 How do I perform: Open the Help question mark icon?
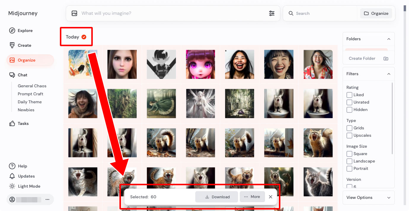point(12,166)
